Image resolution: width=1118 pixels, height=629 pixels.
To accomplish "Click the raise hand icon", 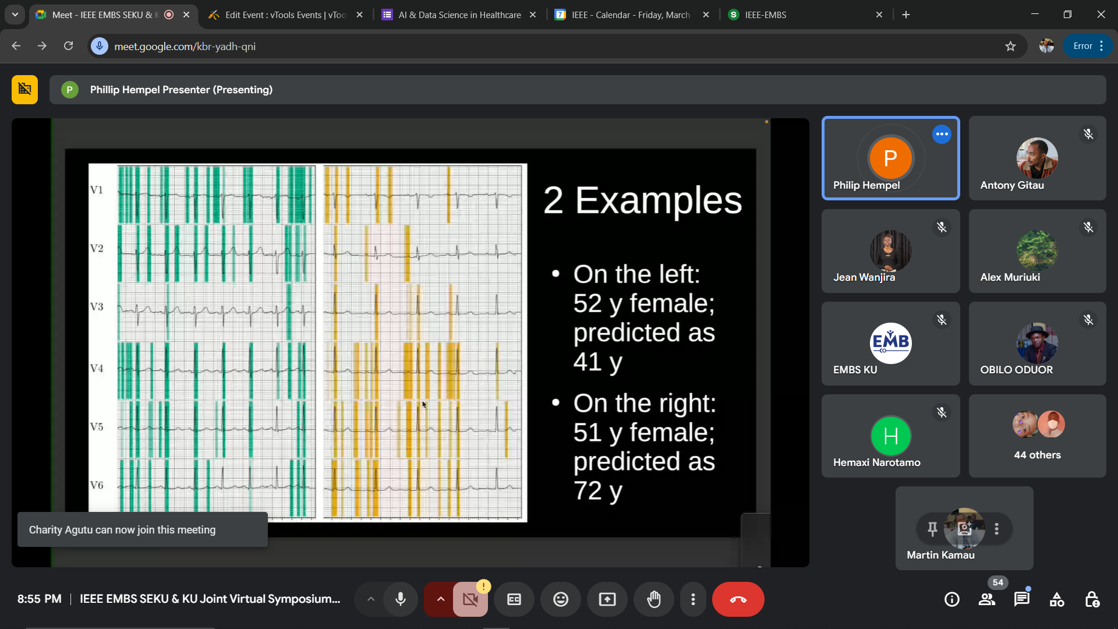I will coord(654,599).
